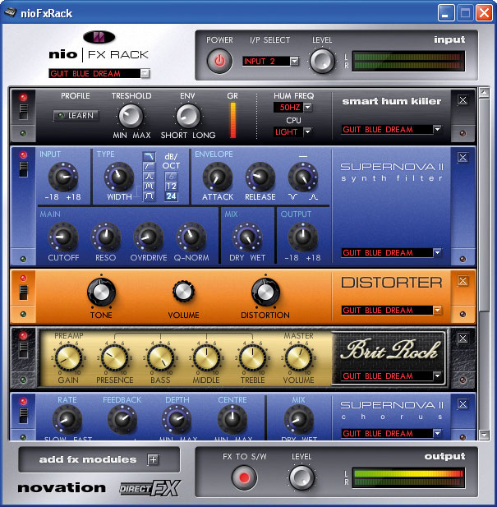Screen dimensions: 497x507
Task: Select 24 dB/OCT filter slope
Action: tap(171, 196)
